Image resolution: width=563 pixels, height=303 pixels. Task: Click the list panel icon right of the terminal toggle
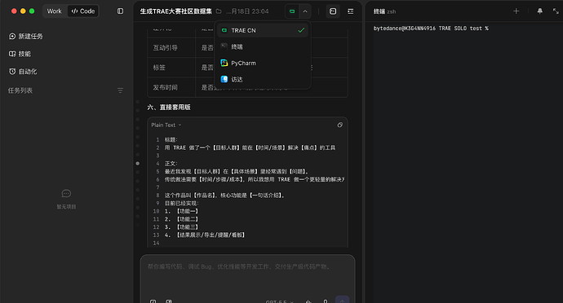(x=350, y=11)
